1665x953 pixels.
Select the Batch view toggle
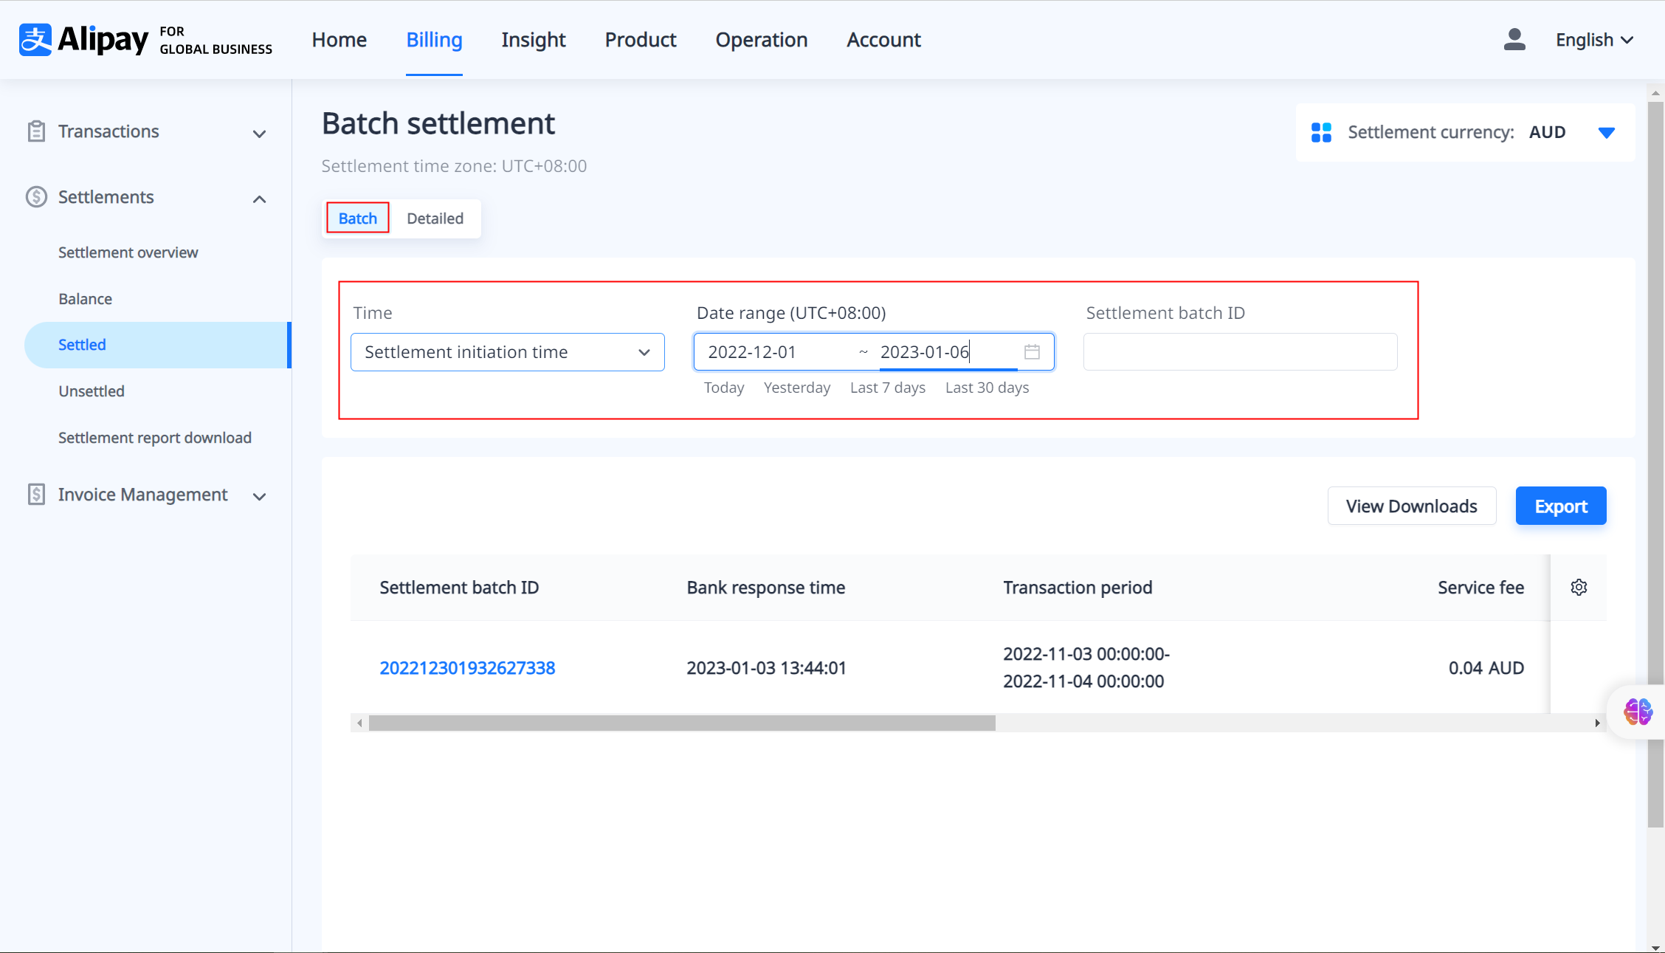[x=358, y=219]
